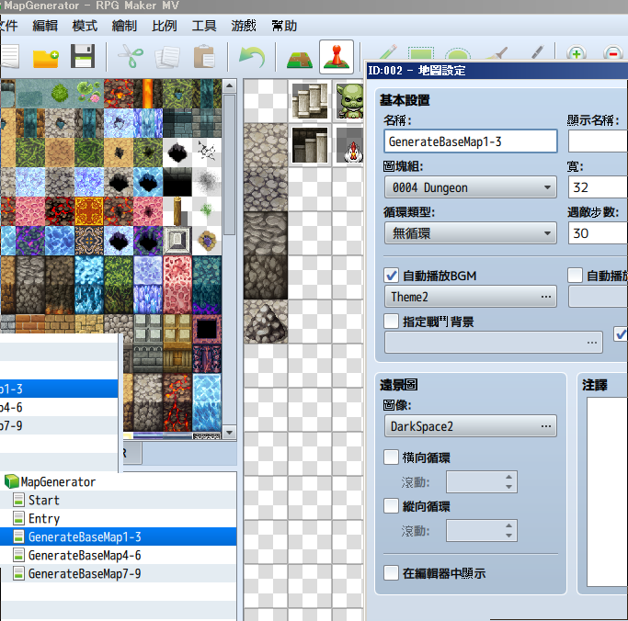
Task: Switch to Event mode pawn icon
Action: tap(337, 56)
